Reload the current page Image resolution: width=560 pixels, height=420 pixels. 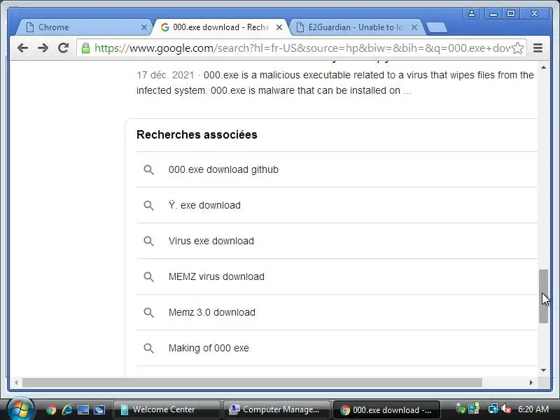[x=64, y=48]
